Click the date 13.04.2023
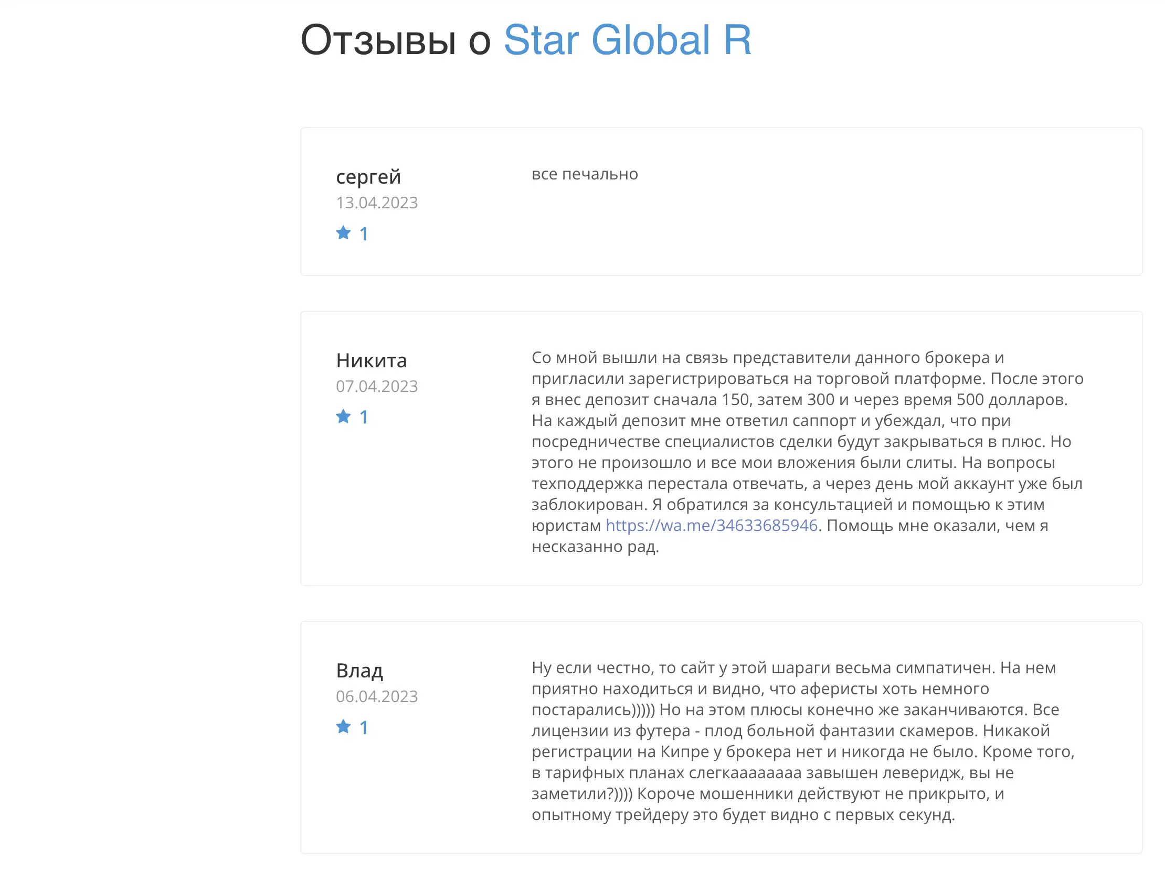 pos(377,203)
